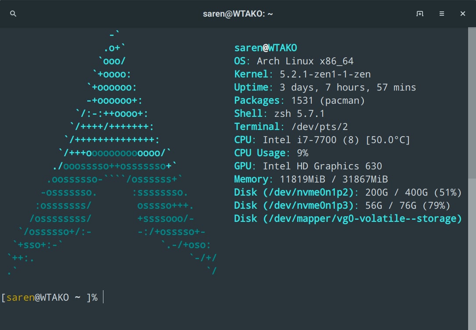Viewport: 476px width, 330px height.
Task: Click the Disk /dev/mapper/vg0-volatile--storage line
Action: 348,218
